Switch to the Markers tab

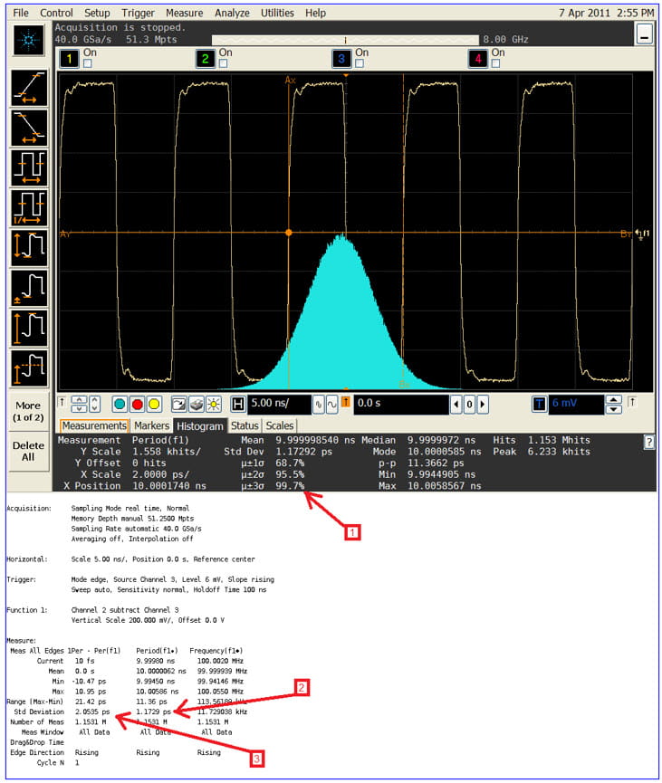click(151, 426)
